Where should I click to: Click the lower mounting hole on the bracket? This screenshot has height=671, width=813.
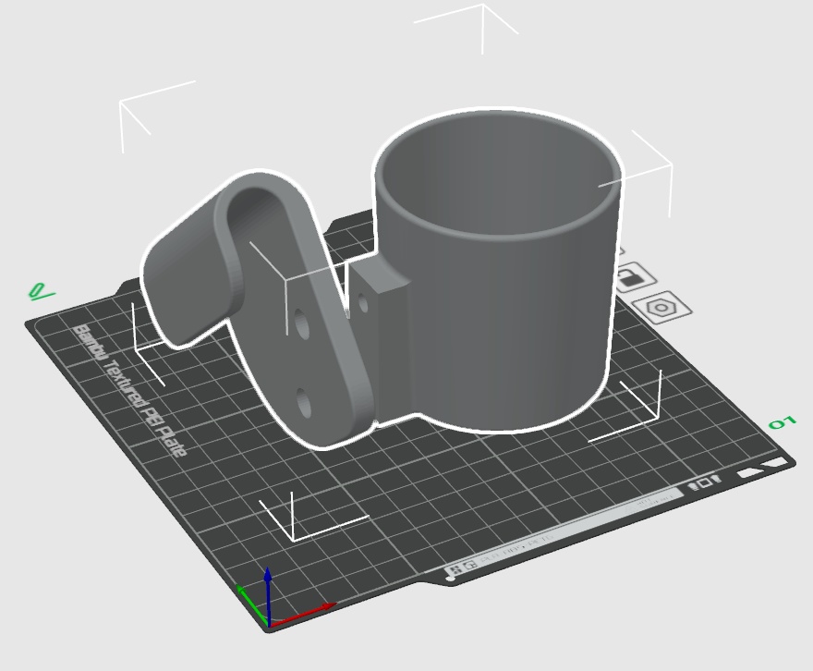(x=305, y=401)
